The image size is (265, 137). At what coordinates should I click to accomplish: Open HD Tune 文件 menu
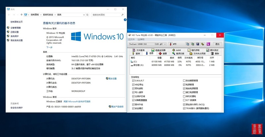pos(131,39)
